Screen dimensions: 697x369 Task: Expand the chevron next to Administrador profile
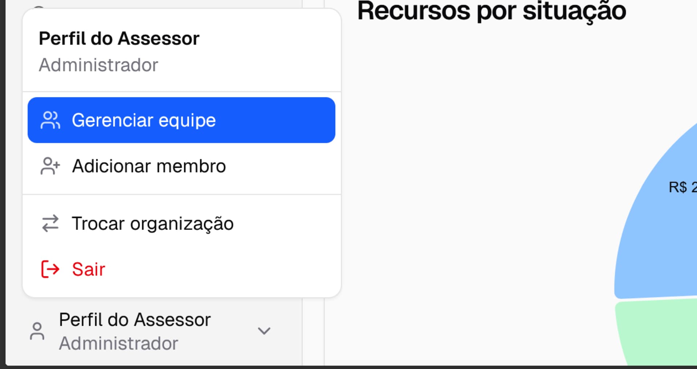pos(264,331)
